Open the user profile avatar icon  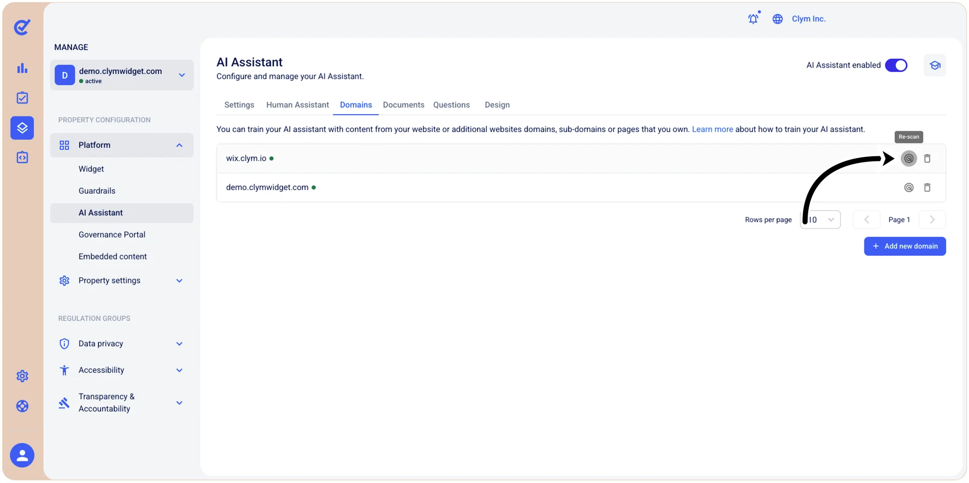tap(22, 456)
